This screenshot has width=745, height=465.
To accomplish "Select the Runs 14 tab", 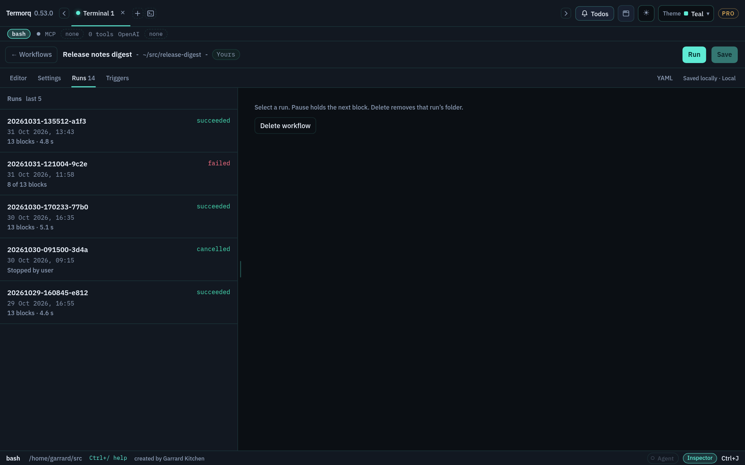I will (83, 78).
